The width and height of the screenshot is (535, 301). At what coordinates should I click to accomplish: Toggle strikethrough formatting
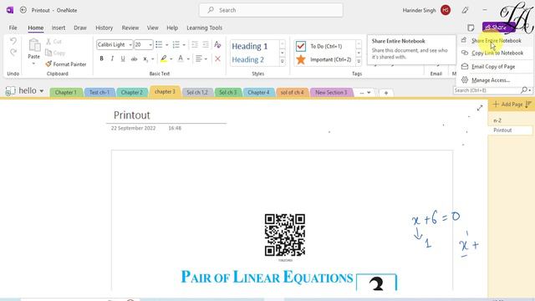coord(134,59)
